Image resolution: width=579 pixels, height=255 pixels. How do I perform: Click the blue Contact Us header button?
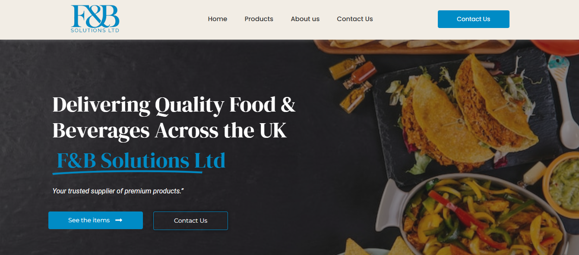[x=474, y=19]
